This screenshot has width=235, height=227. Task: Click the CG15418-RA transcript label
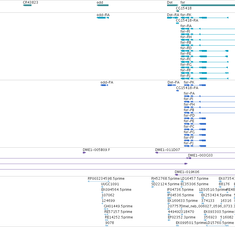coord(187,20)
